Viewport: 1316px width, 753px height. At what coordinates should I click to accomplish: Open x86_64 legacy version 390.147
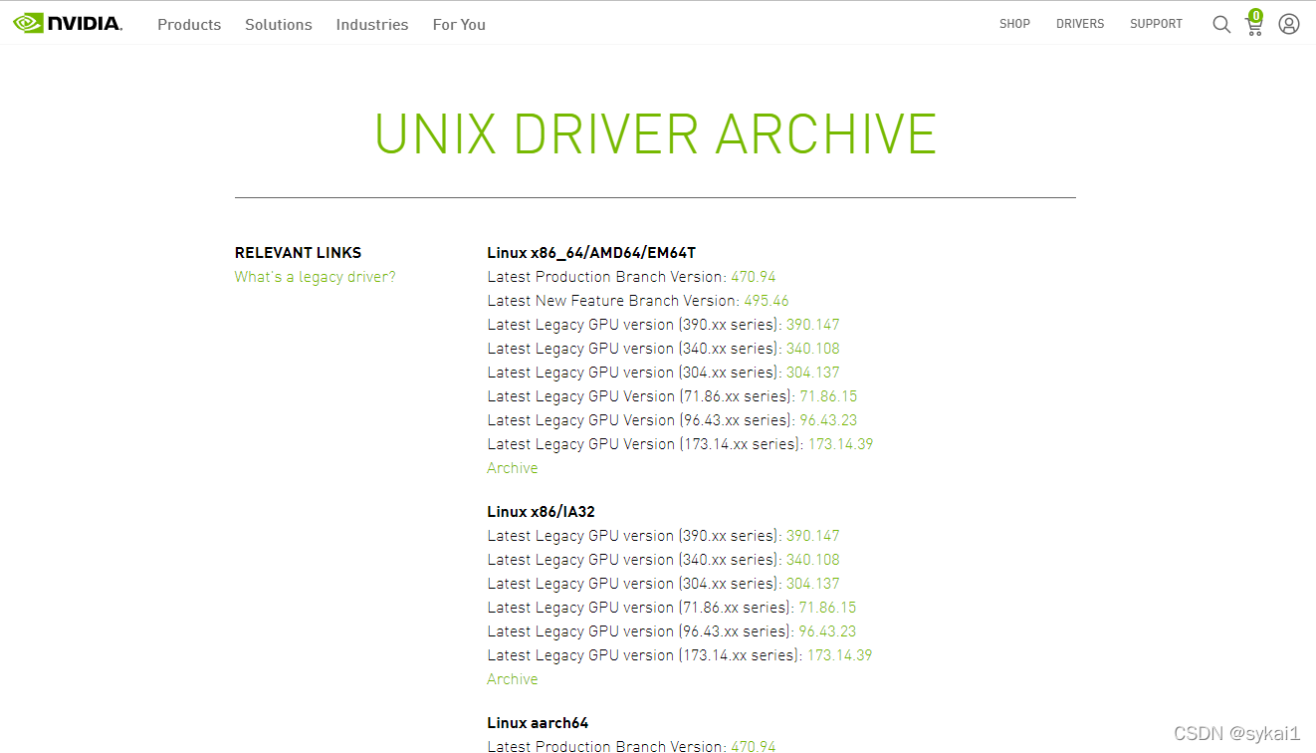click(x=813, y=325)
